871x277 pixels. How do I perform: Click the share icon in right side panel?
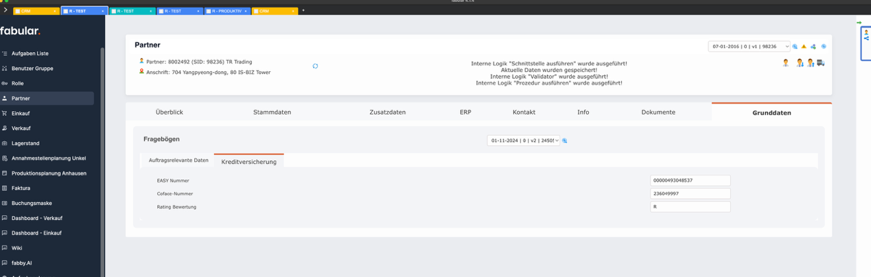[x=866, y=38]
